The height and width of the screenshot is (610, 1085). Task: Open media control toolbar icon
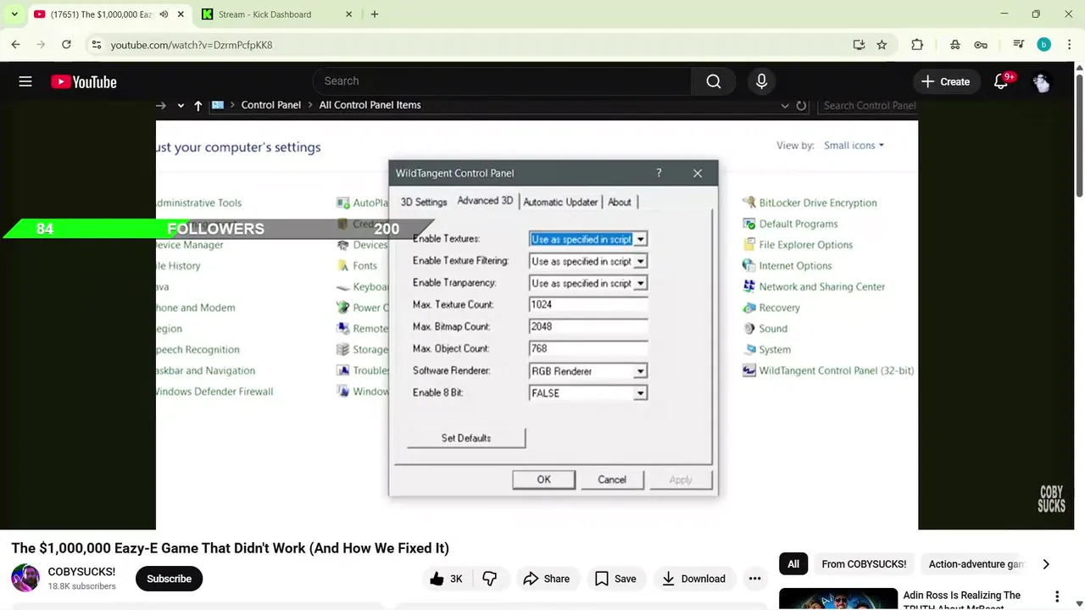1019,45
